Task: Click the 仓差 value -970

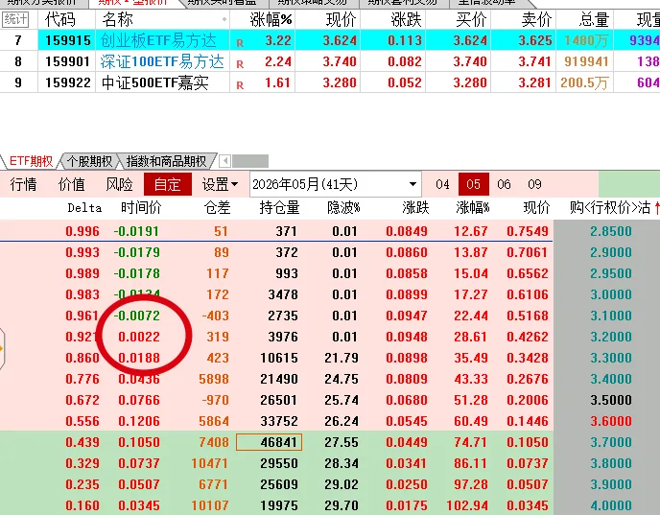Action: click(x=215, y=400)
